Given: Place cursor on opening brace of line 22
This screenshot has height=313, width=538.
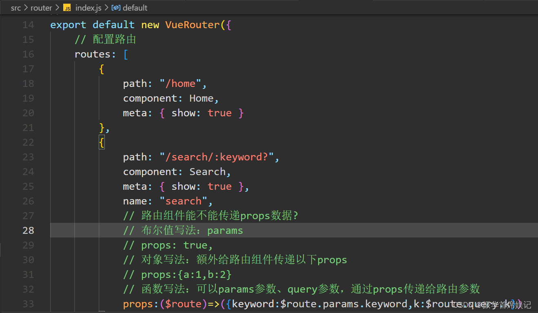Looking at the screenshot, I should [102, 142].
